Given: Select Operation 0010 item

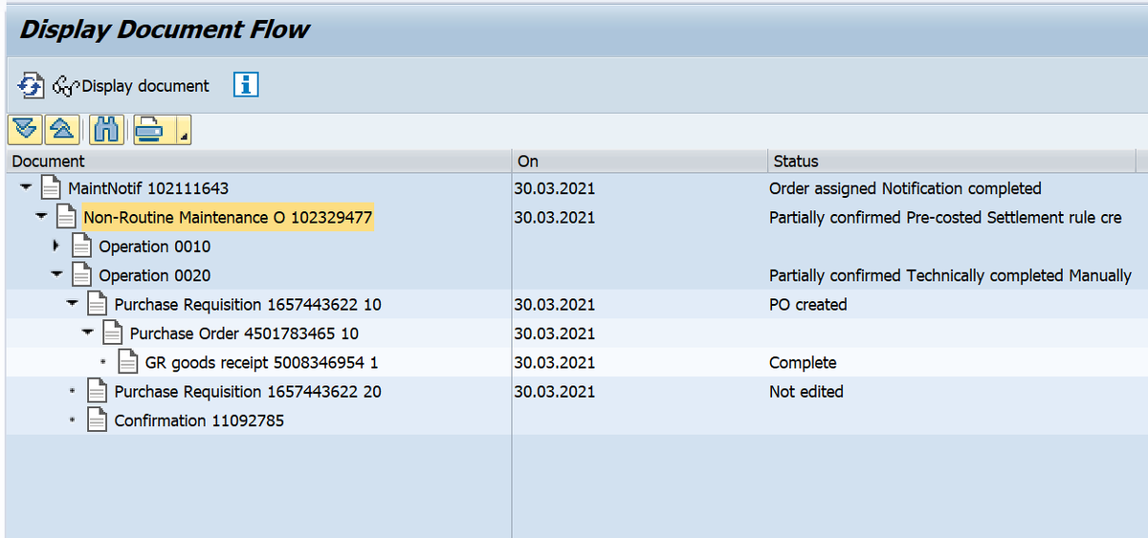Looking at the screenshot, I should (155, 247).
